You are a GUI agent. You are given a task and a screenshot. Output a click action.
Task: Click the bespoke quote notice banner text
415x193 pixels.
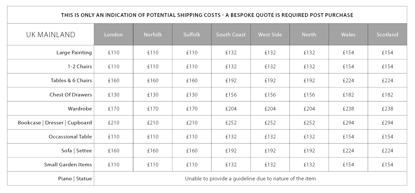(207, 15)
